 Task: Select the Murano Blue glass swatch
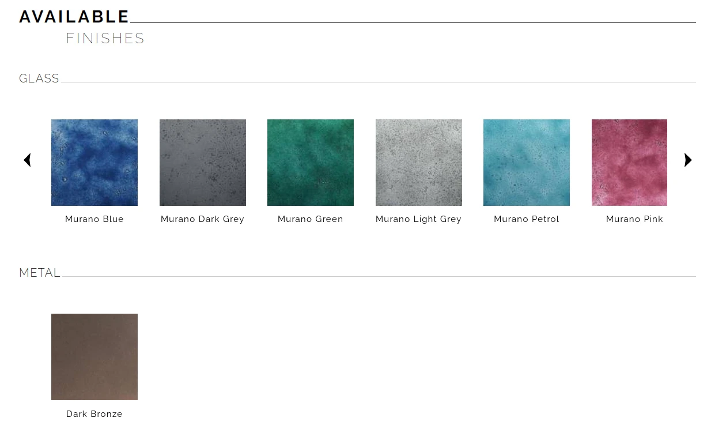pyautogui.click(x=94, y=163)
